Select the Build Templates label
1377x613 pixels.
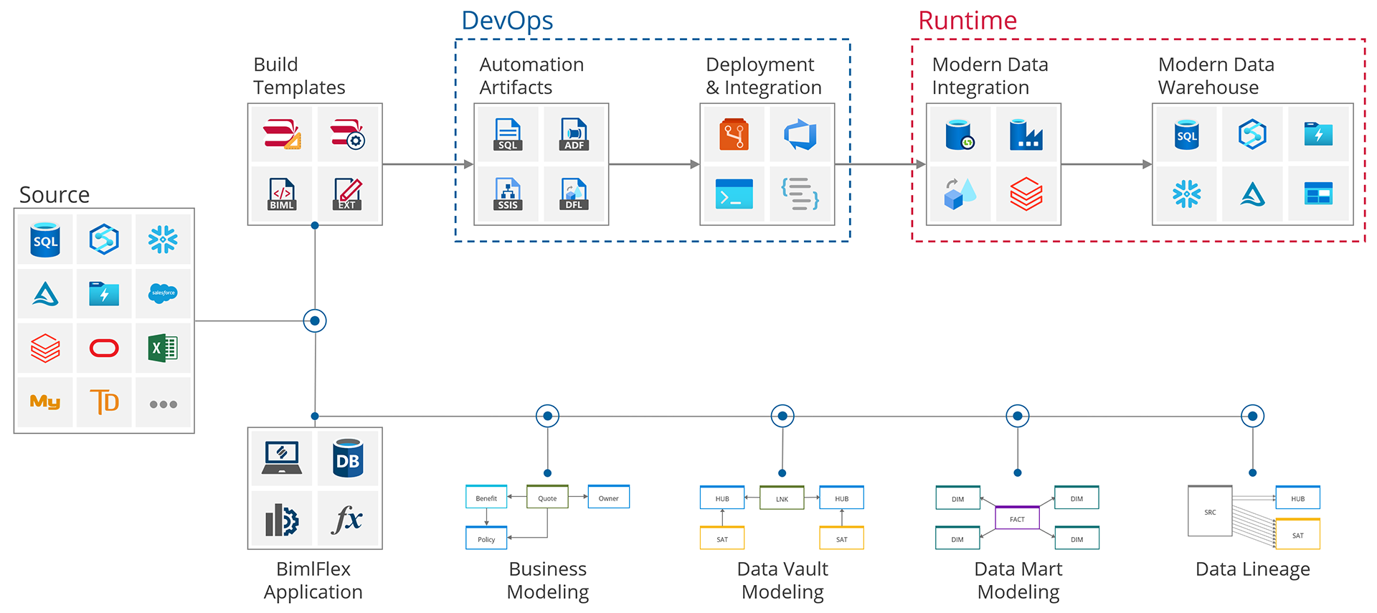pos(299,75)
